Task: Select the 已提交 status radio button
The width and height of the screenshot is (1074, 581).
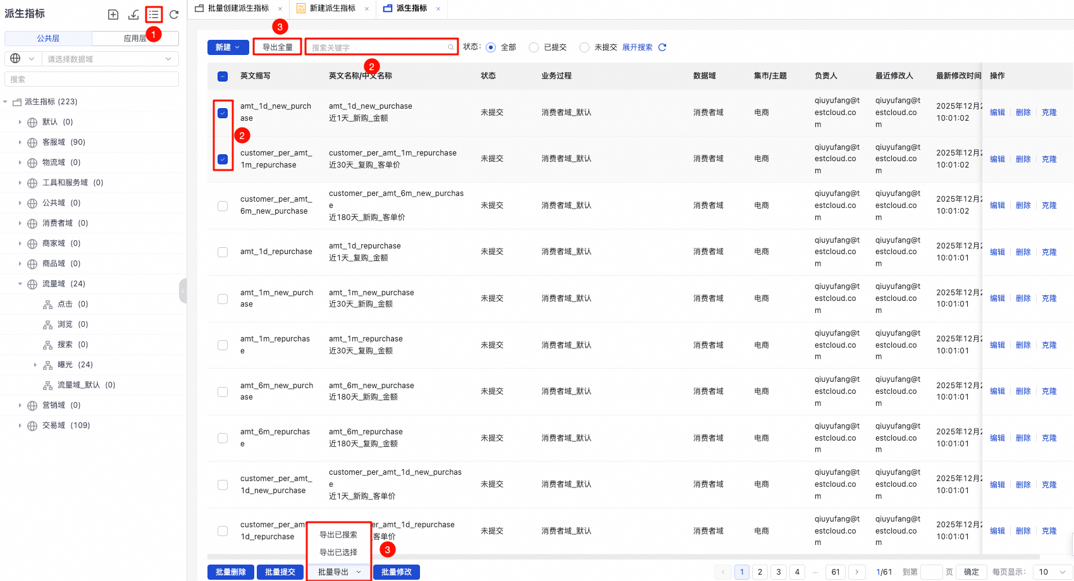Action: (534, 47)
